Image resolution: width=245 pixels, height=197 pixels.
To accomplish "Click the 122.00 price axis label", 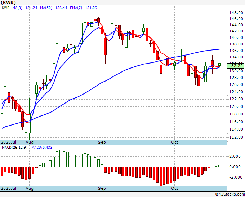I will 236,99.
